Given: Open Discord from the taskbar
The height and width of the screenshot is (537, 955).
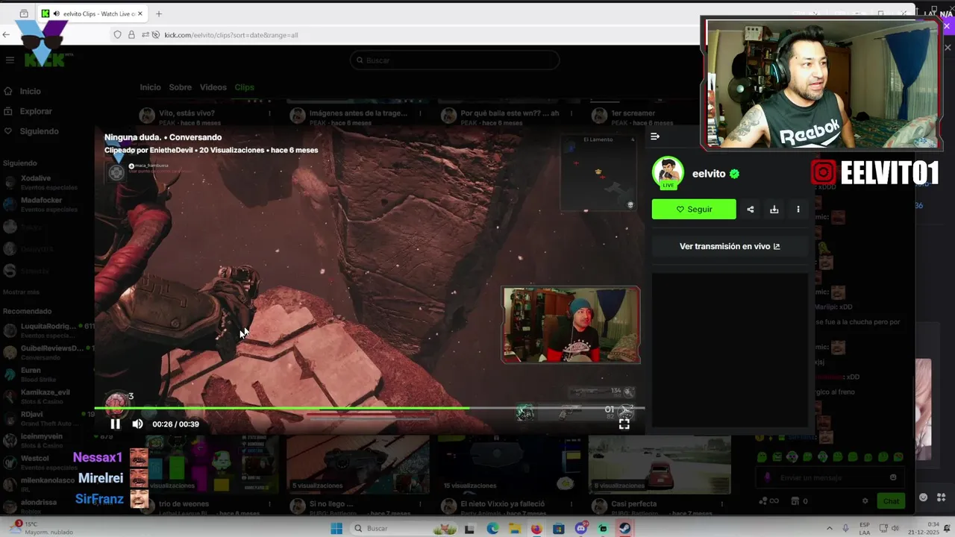Looking at the screenshot, I should point(581,529).
